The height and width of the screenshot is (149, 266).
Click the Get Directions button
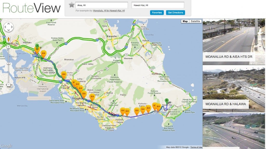(x=175, y=12)
